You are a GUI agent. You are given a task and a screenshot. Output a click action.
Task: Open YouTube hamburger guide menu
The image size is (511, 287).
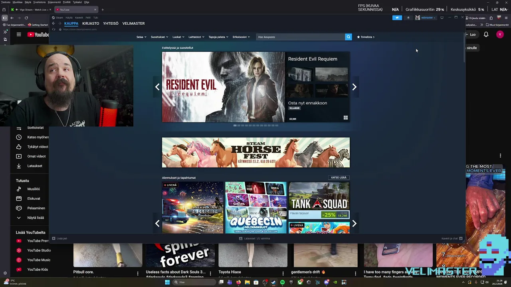[19, 35]
